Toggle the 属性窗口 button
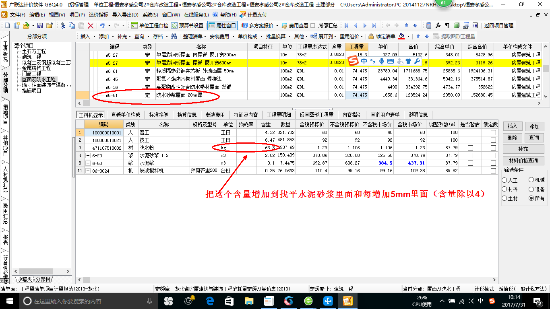Image resolution: width=550 pixels, height=309 pixels. pyautogui.click(x=222, y=25)
